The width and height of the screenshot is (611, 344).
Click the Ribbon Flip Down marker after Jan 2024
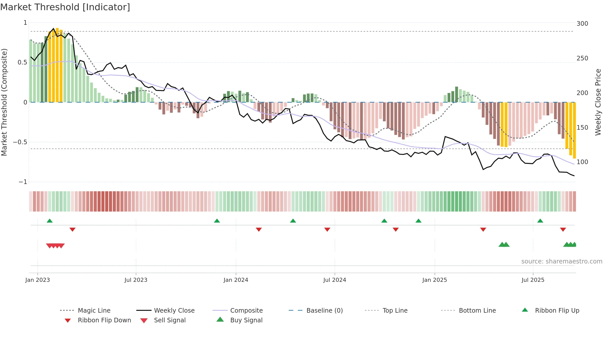pos(259,230)
